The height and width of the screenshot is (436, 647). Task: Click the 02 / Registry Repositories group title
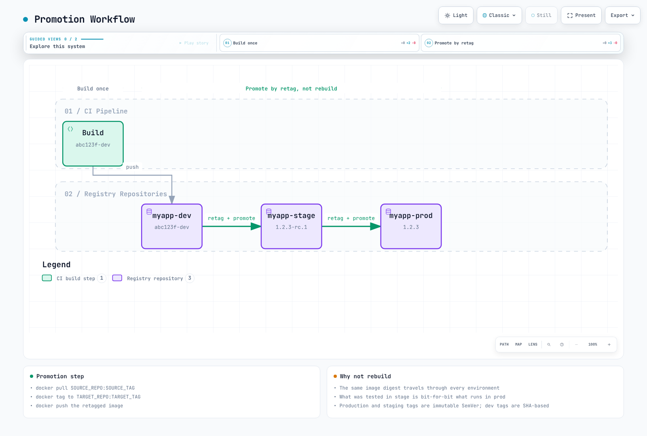pos(116,194)
